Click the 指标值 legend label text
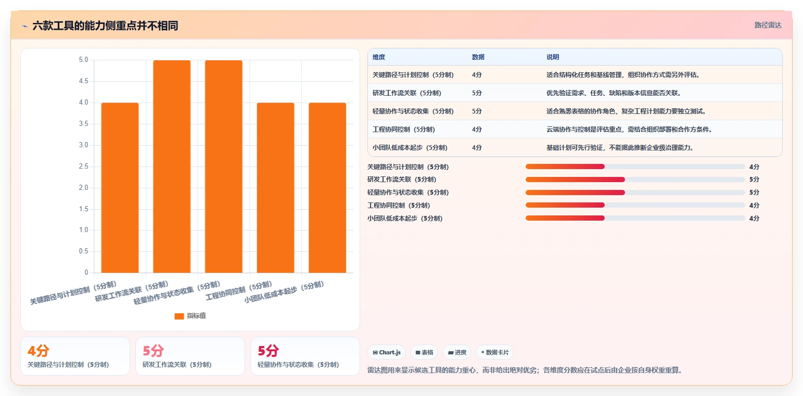 [196, 316]
